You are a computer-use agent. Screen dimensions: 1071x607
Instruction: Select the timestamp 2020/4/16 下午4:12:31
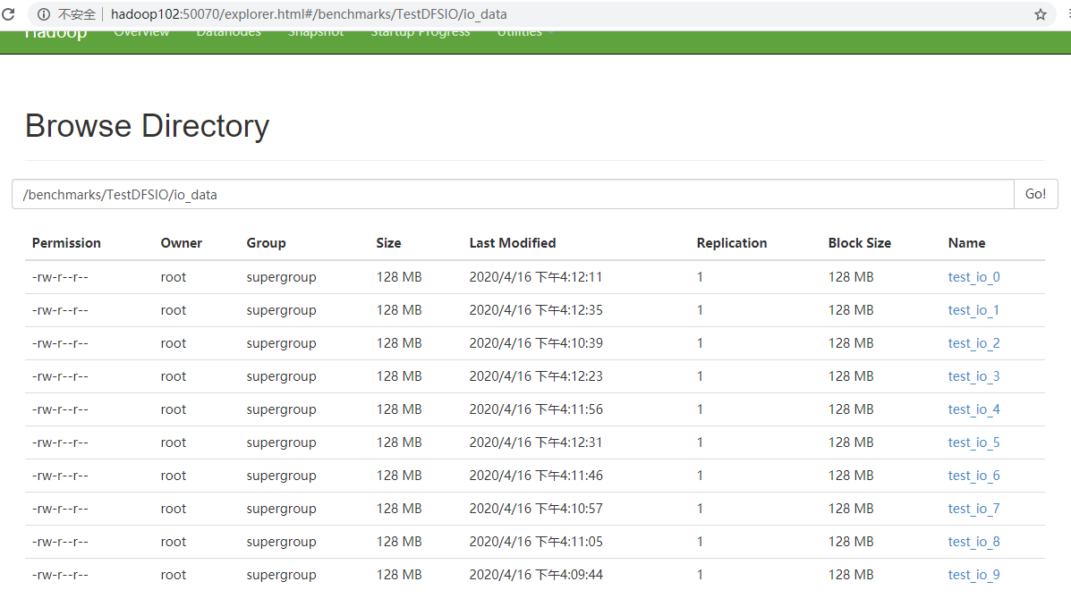coord(535,443)
